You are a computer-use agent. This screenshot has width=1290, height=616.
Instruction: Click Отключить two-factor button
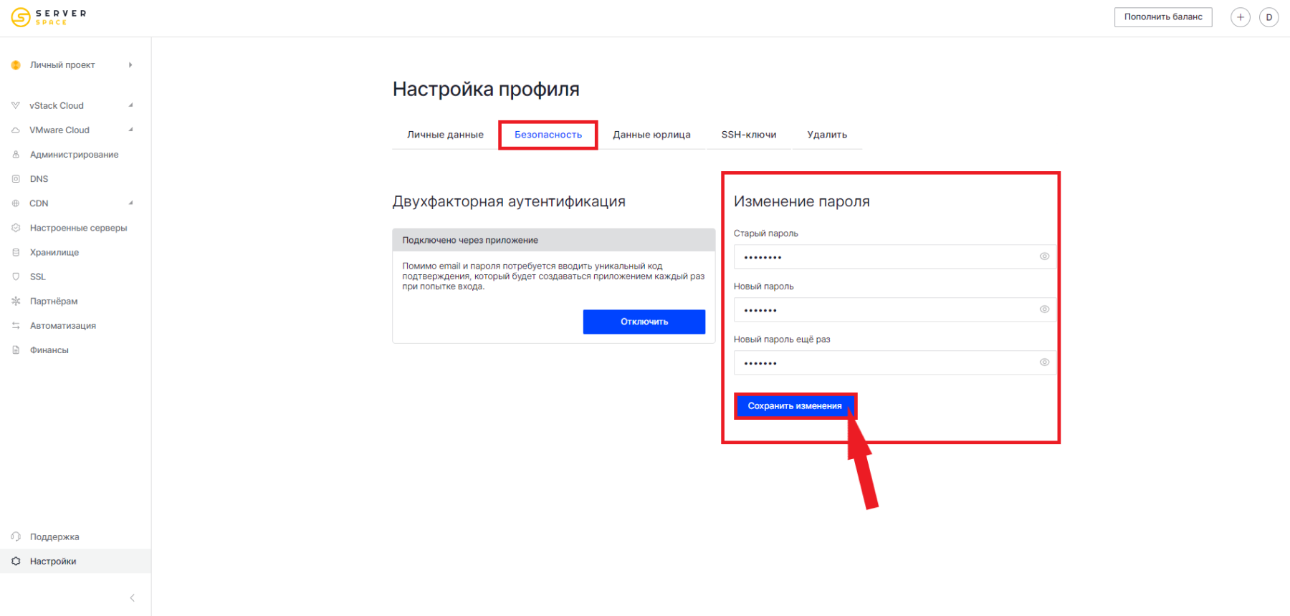[x=644, y=322]
